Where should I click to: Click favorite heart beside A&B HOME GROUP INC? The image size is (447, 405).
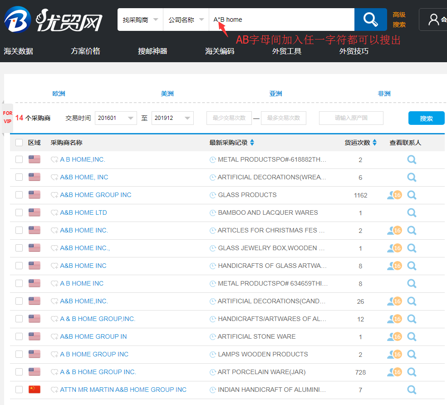pos(54,195)
